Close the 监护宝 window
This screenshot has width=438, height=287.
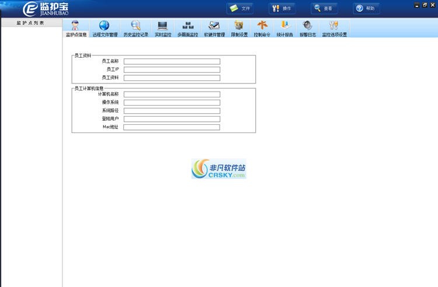pyautogui.click(x=432, y=5)
